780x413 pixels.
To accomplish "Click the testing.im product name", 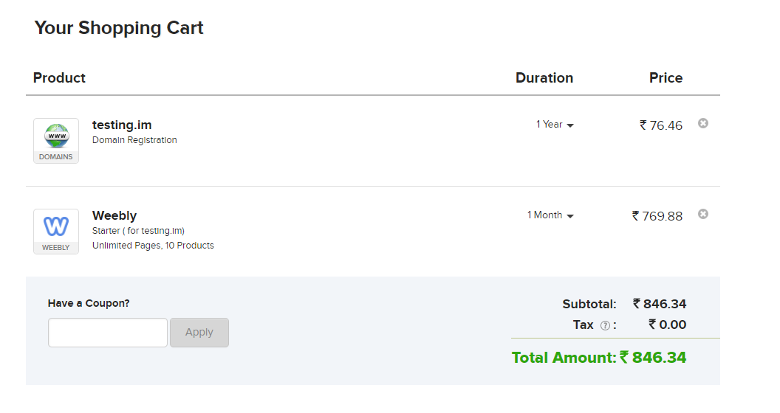I will click(x=122, y=125).
